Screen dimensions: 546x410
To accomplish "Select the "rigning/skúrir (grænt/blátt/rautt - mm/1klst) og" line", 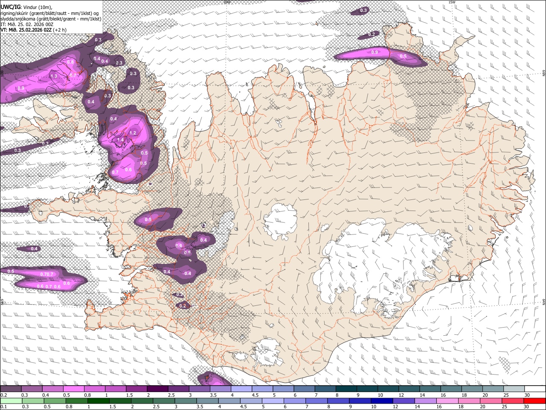I will [49, 13].
